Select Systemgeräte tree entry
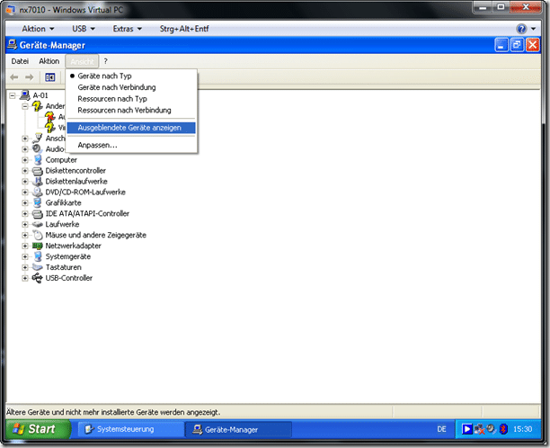This screenshot has height=448, width=550. (x=68, y=256)
